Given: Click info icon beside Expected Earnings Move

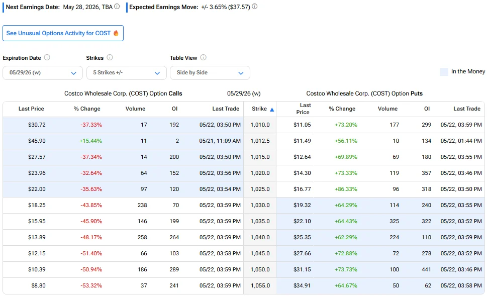Looking at the screenshot, I should 254,7.
